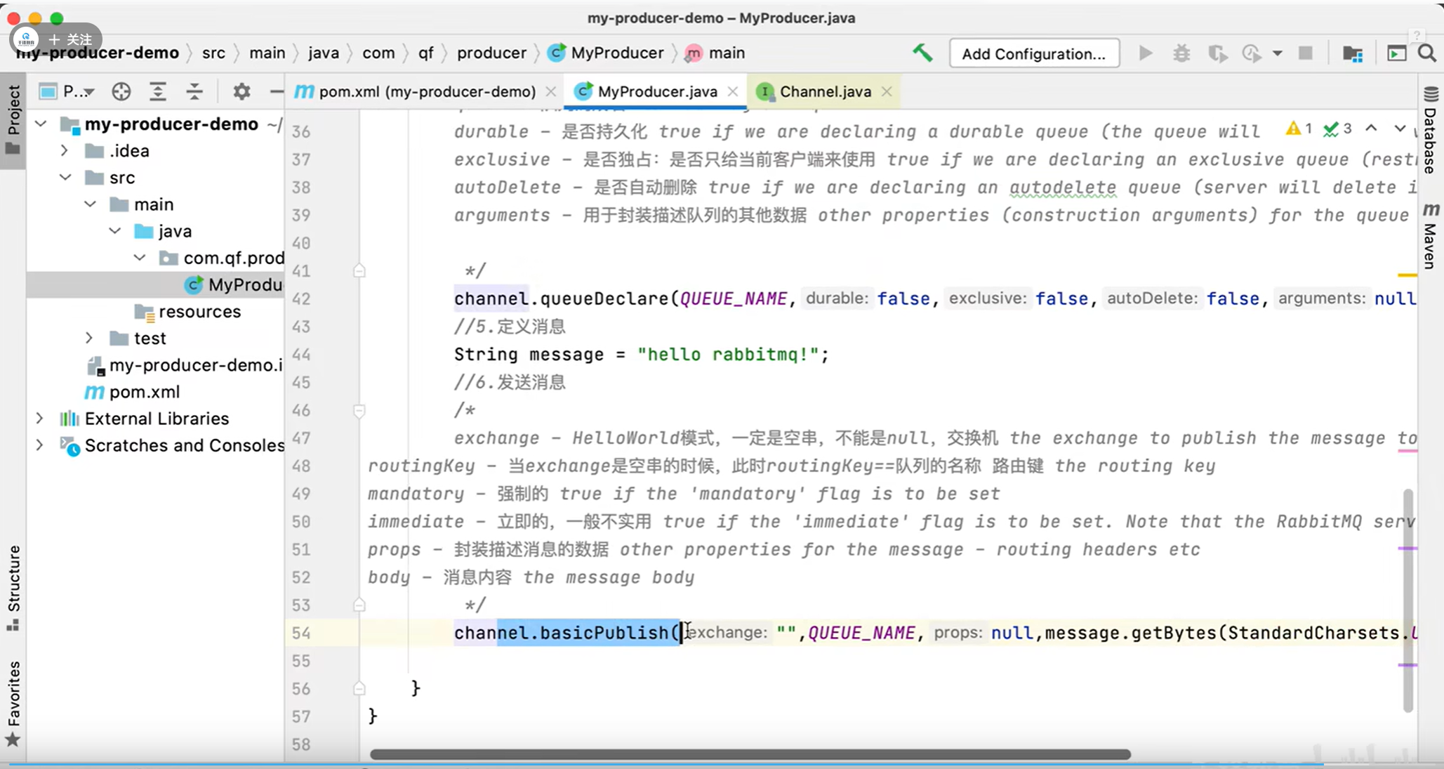Expand the .idea folder
Image resolution: width=1444 pixels, height=769 pixels.
(x=65, y=150)
